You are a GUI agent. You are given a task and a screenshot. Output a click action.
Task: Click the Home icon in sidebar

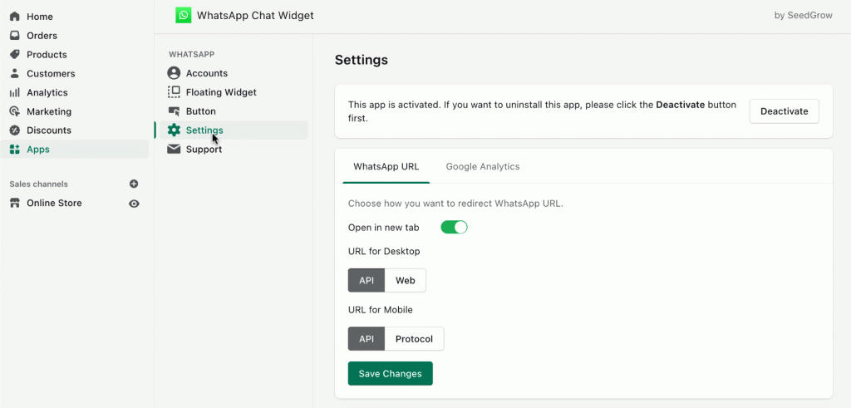click(x=14, y=17)
